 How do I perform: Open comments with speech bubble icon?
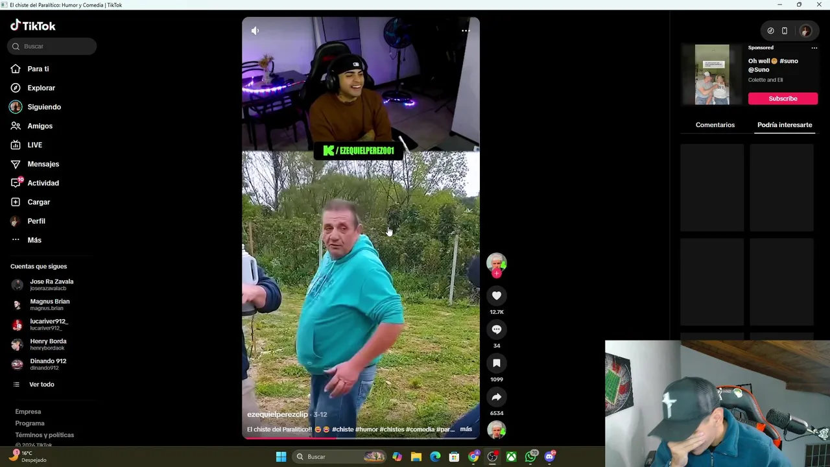(497, 329)
